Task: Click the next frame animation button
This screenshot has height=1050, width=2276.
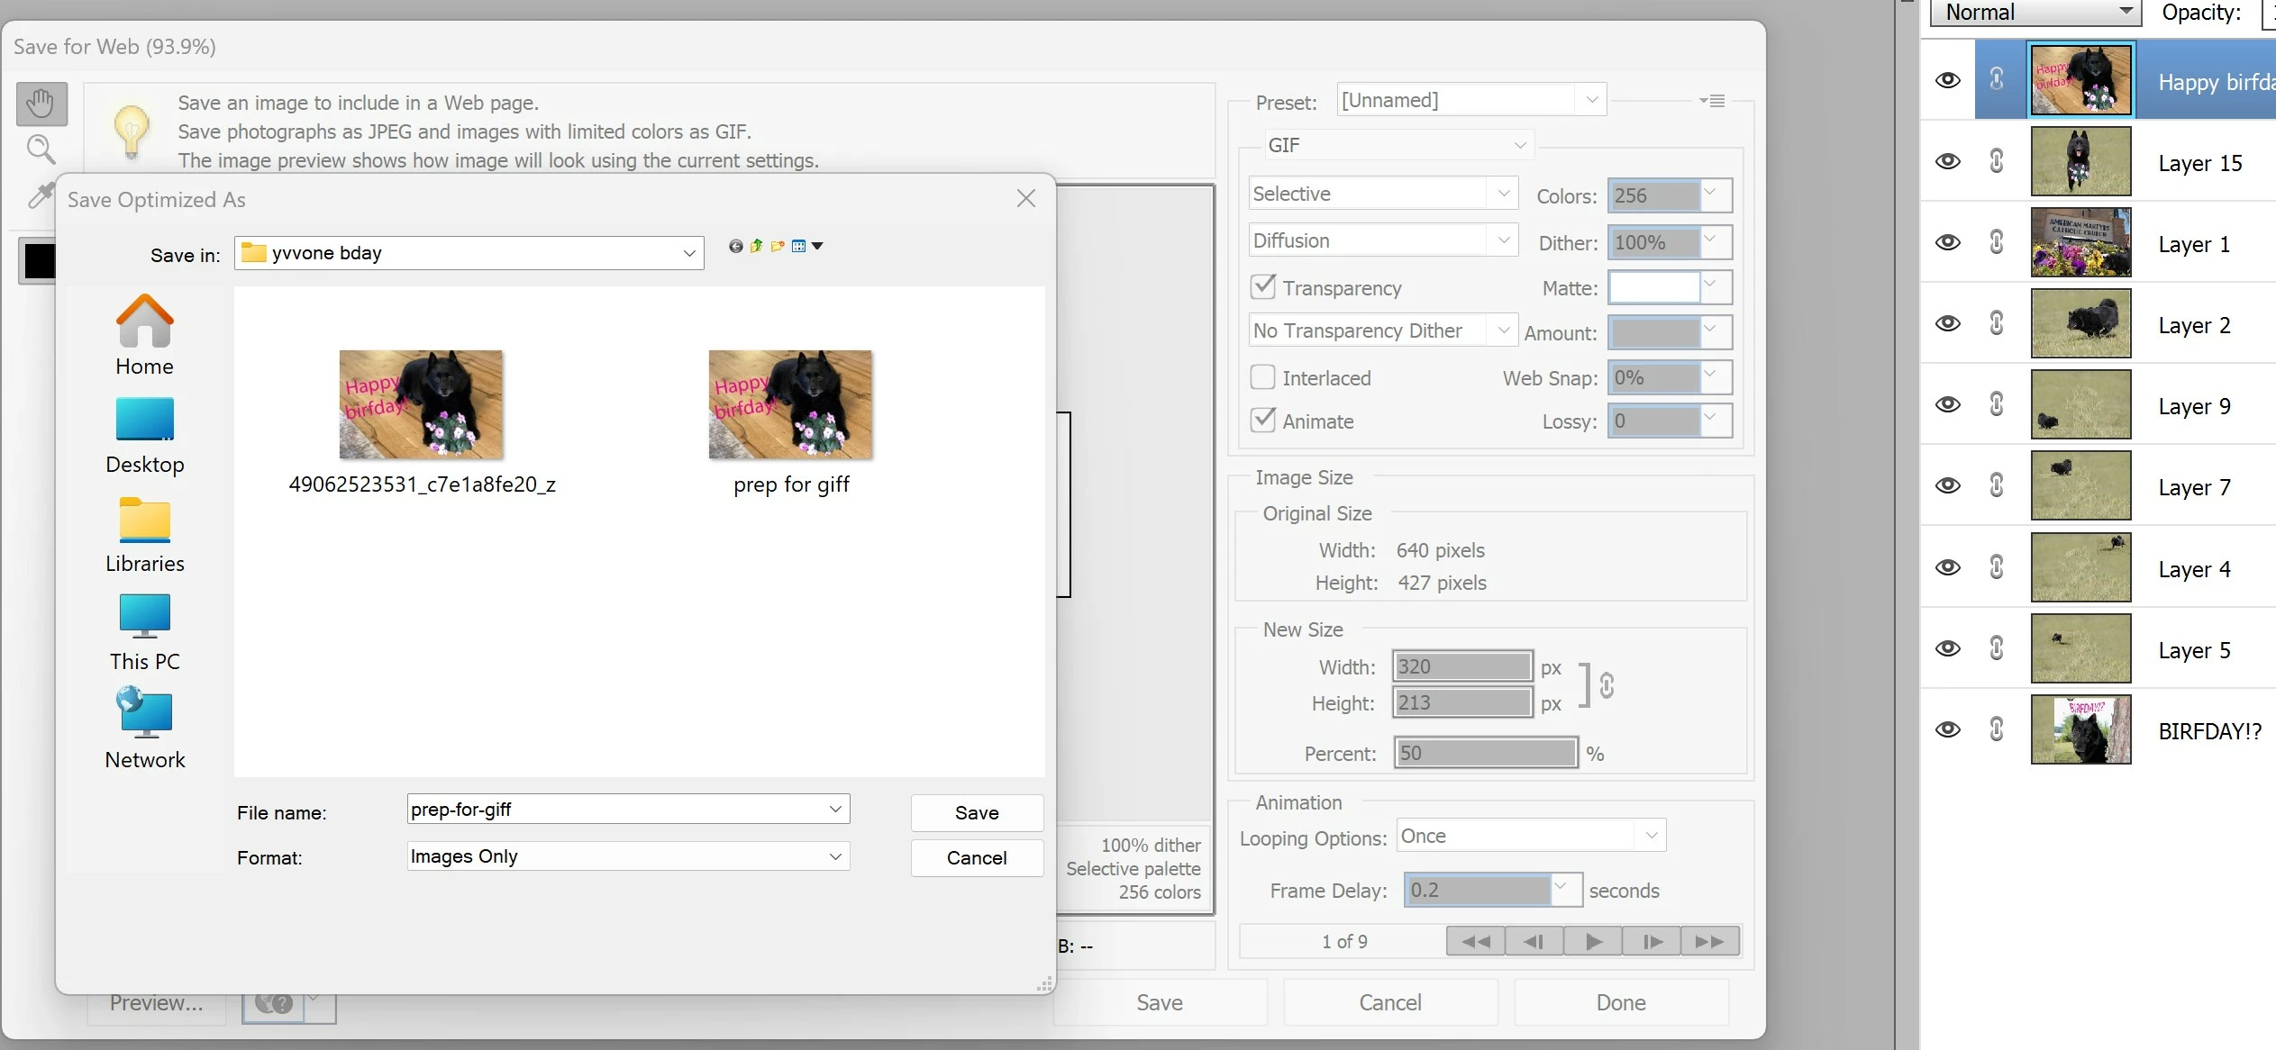Action: pyautogui.click(x=1652, y=941)
